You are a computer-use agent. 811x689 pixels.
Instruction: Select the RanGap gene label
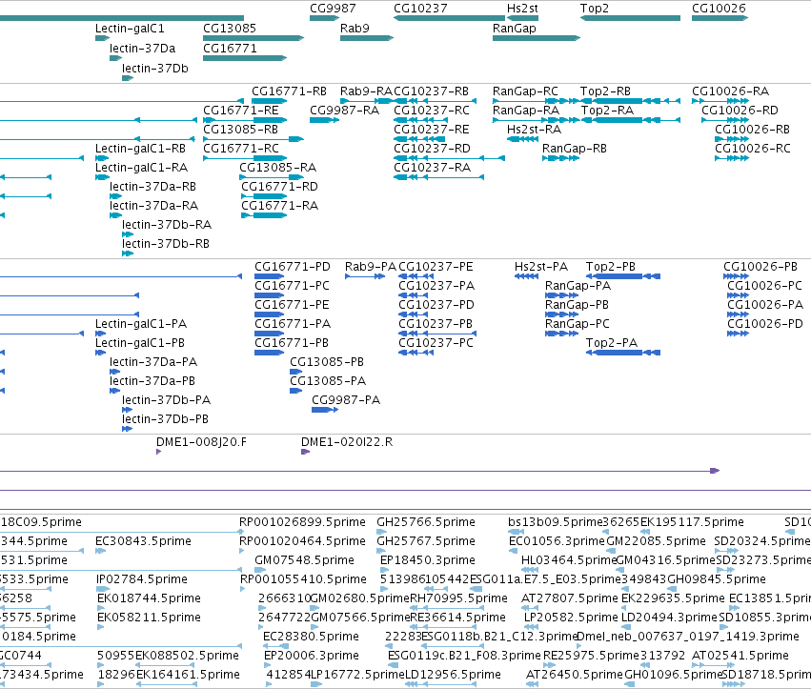(x=514, y=29)
